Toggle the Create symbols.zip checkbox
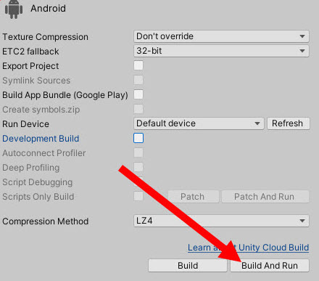Viewport: 319px width, 281px height. [x=138, y=109]
